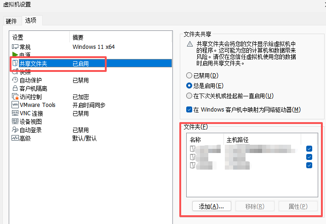Select the VNC 连接 row label
Screen dimensions: 326x224
(x=31, y=113)
